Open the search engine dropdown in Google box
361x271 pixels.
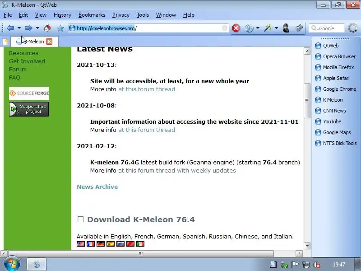tap(314, 28)
